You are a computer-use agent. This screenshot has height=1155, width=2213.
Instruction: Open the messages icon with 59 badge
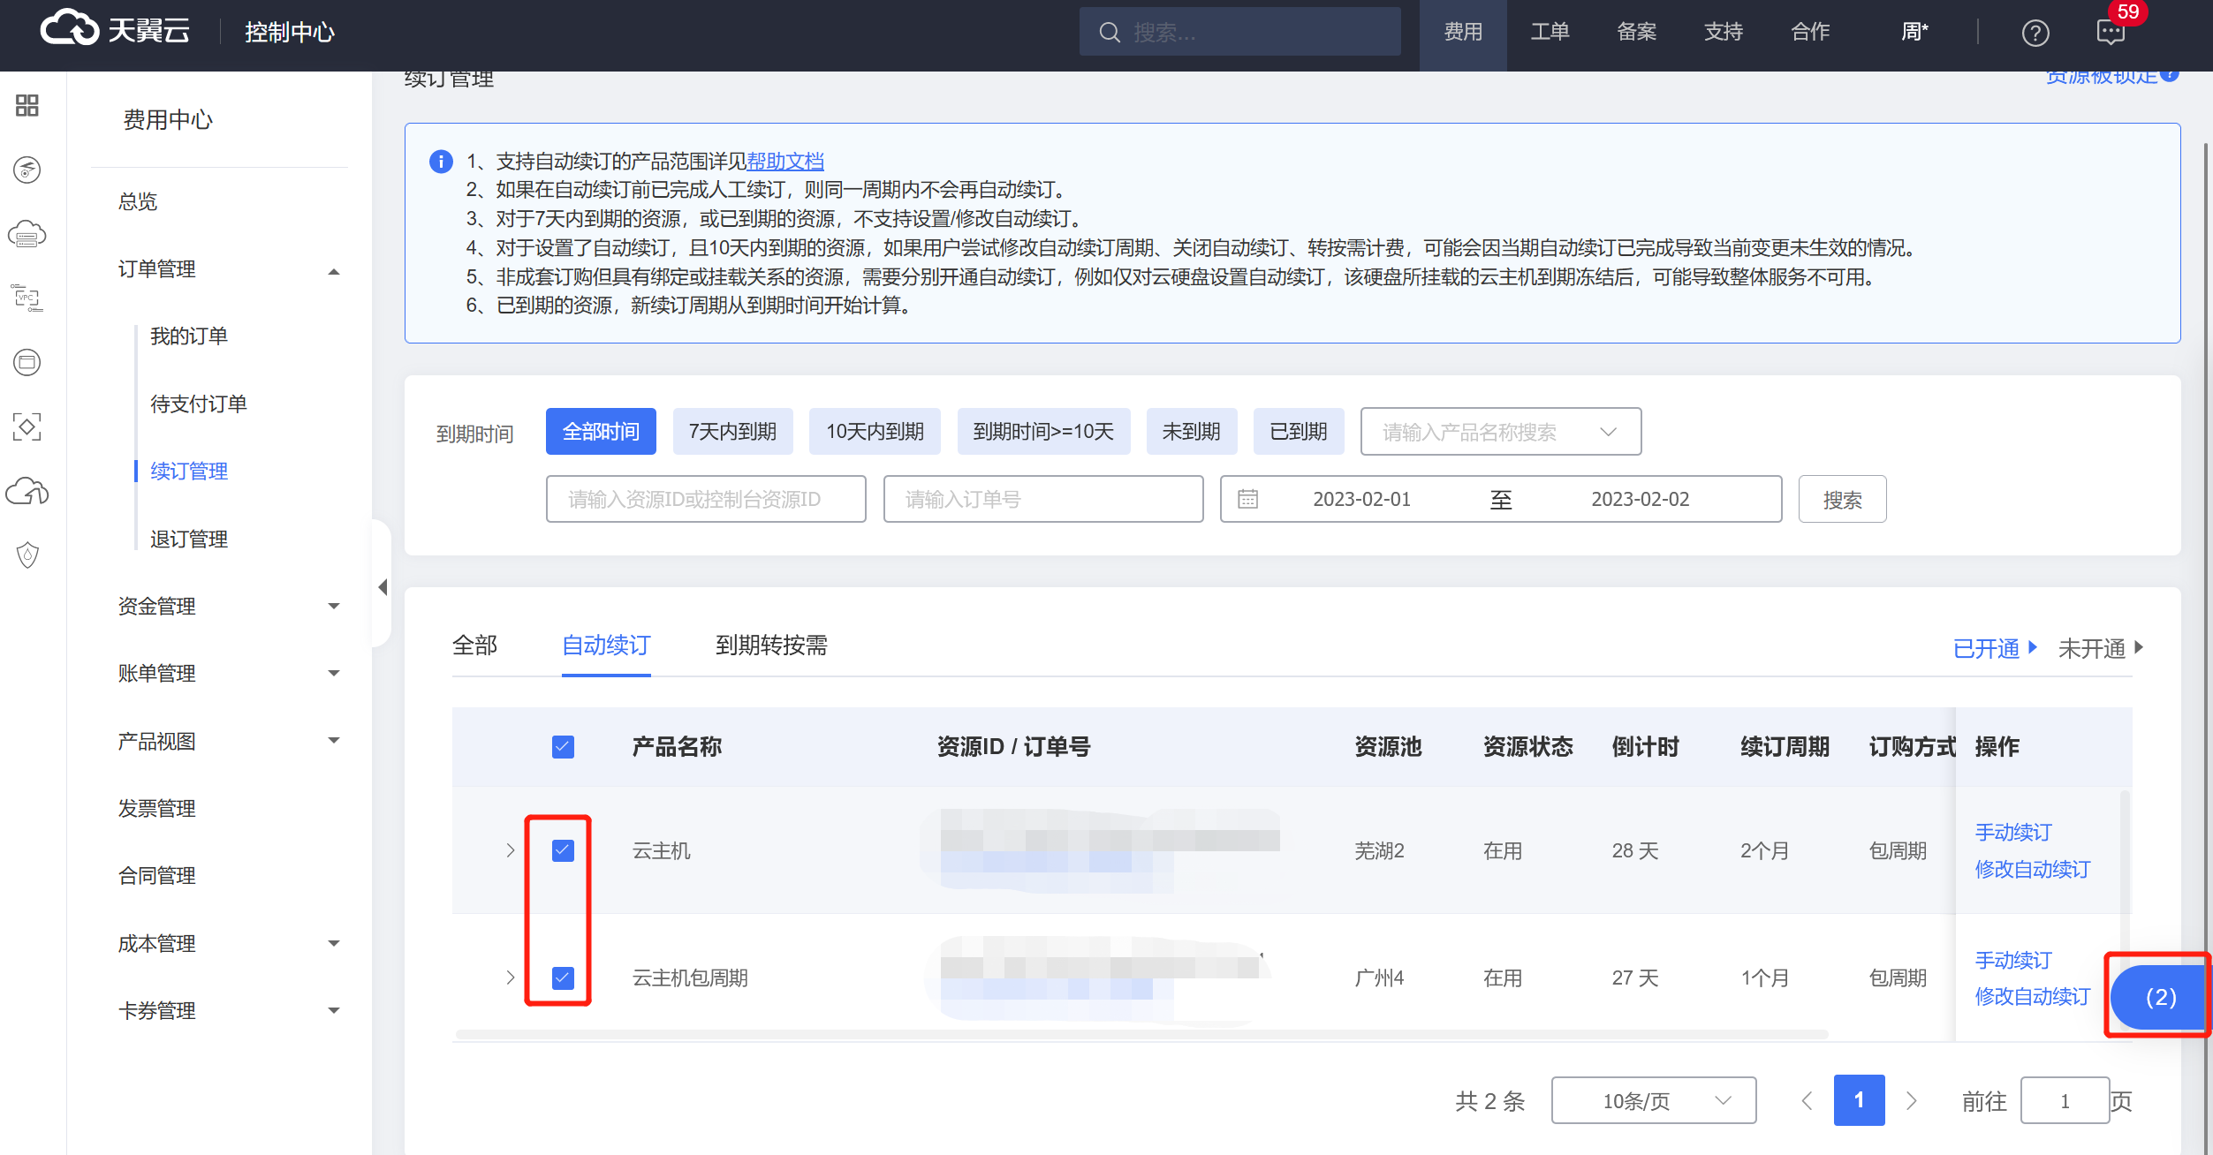click(x=2111, y=33)
